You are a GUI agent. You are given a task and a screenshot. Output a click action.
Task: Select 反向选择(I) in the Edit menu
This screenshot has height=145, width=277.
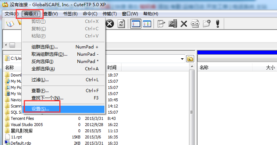64,61
